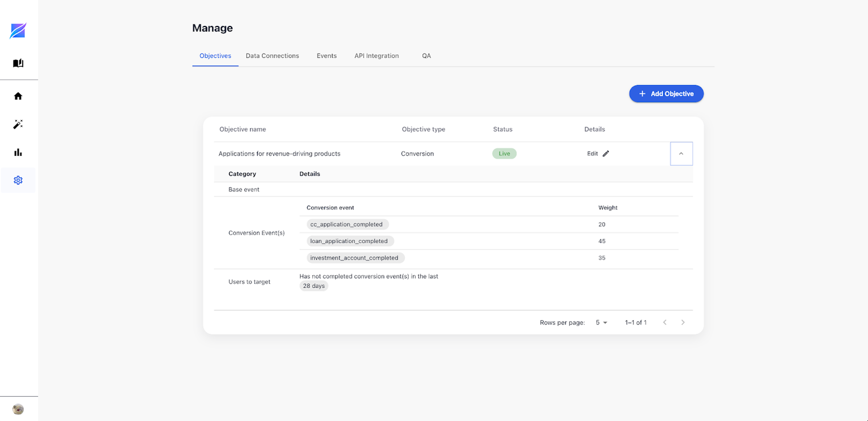The image size is (868, 421).
Task: Switch to the Data Connections tab
Action: (x=272, y=56)
